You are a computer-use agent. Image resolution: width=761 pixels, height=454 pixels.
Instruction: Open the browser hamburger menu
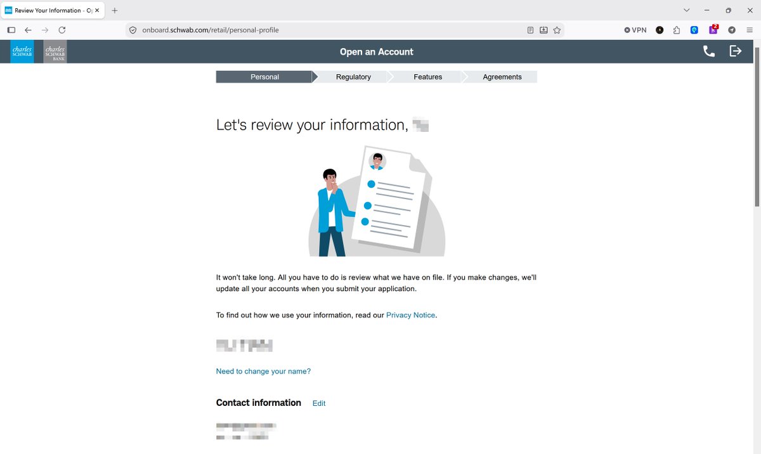coord(749,30)
